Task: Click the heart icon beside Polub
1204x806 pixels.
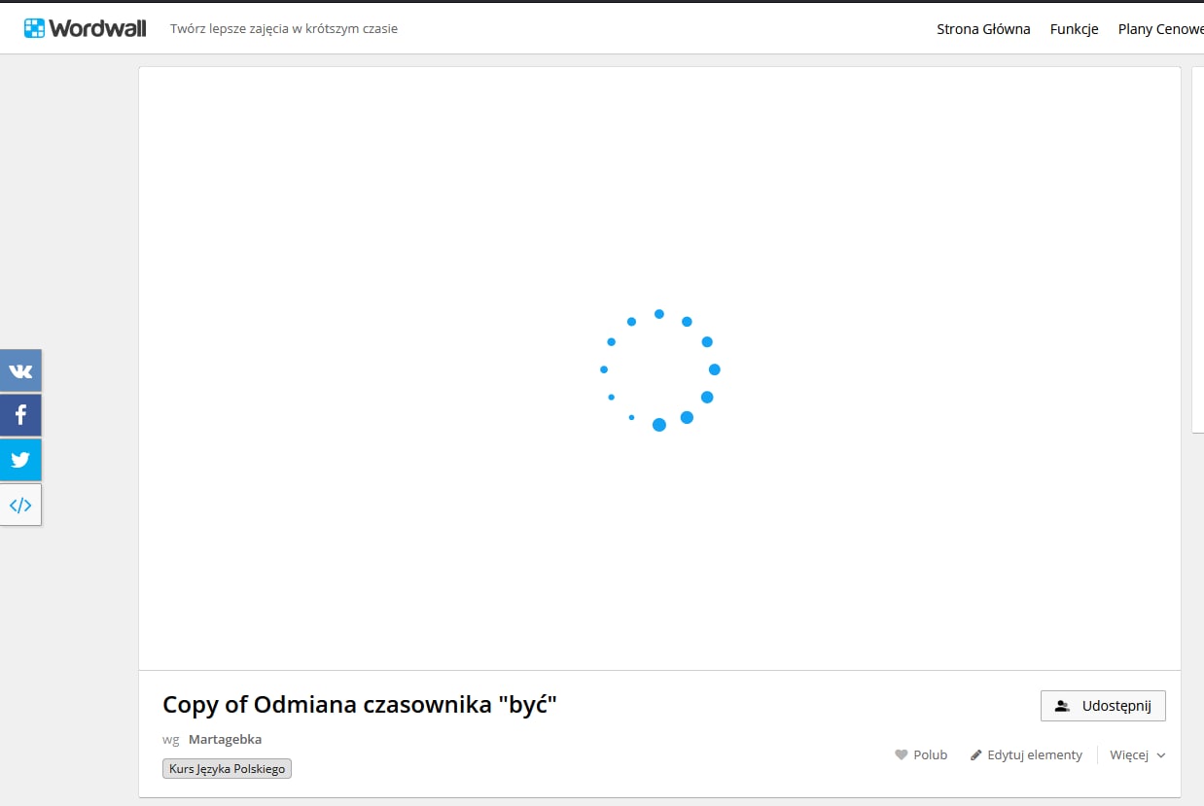Action: tap(901, 754)
